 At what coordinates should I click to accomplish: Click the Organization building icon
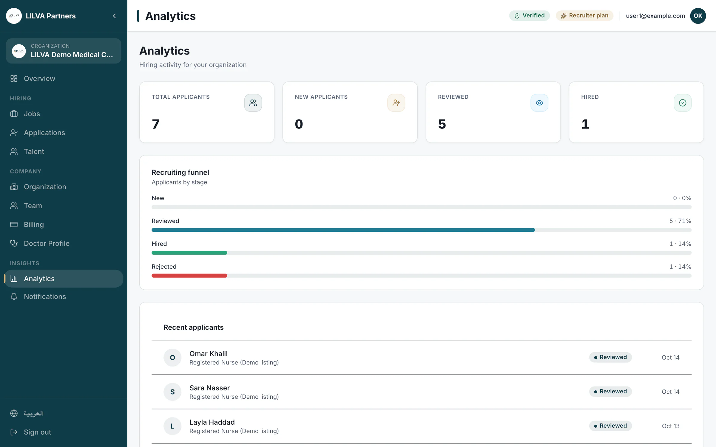pyautogui.click(x=14, y=187)
